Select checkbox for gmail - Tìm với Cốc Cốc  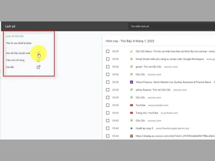(x=108, y=67)
